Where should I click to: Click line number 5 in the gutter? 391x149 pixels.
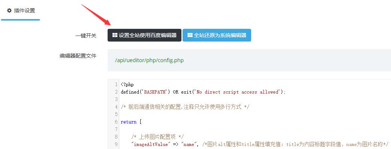click(116, 115)
